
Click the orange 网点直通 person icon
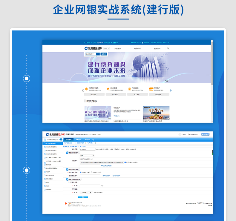(108, 89)
